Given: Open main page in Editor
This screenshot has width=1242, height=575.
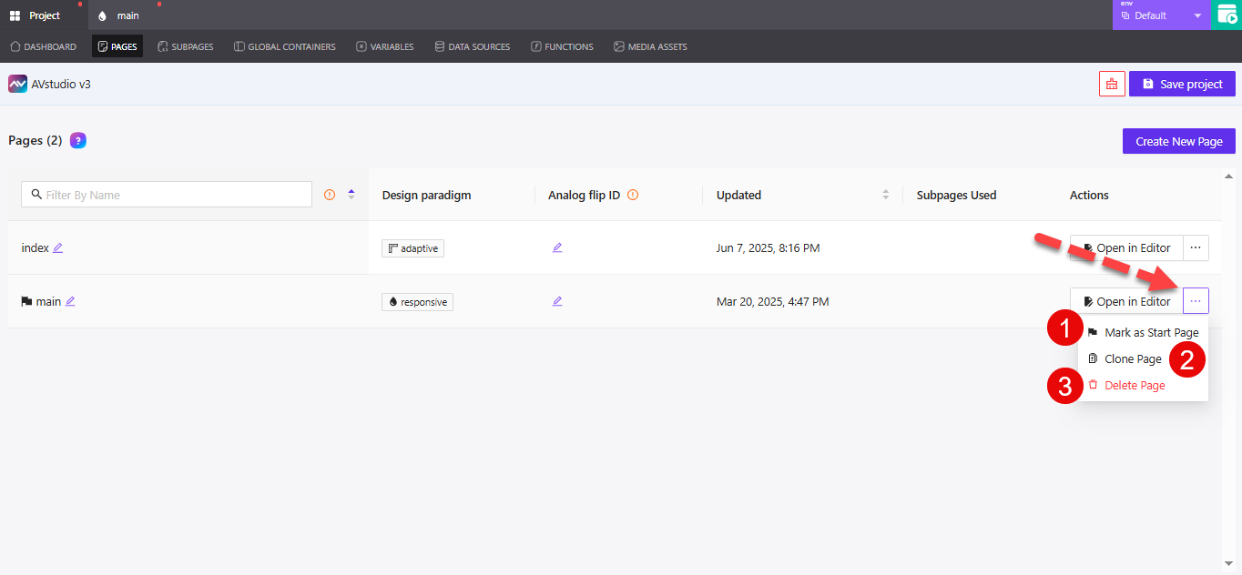Looking at the screenshot, I should pyautogui.click(x=1125, y=301).
